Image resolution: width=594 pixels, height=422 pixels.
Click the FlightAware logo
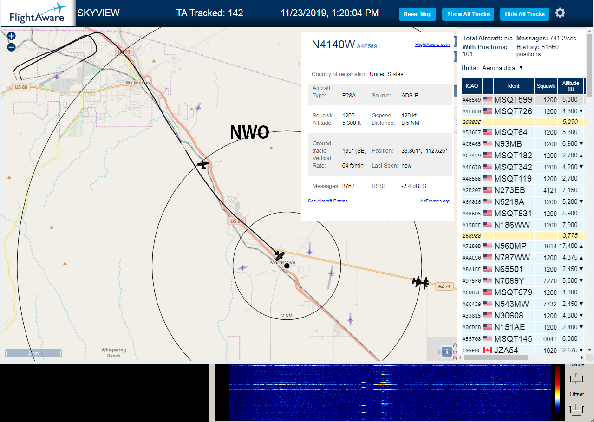tap(38, 13)
